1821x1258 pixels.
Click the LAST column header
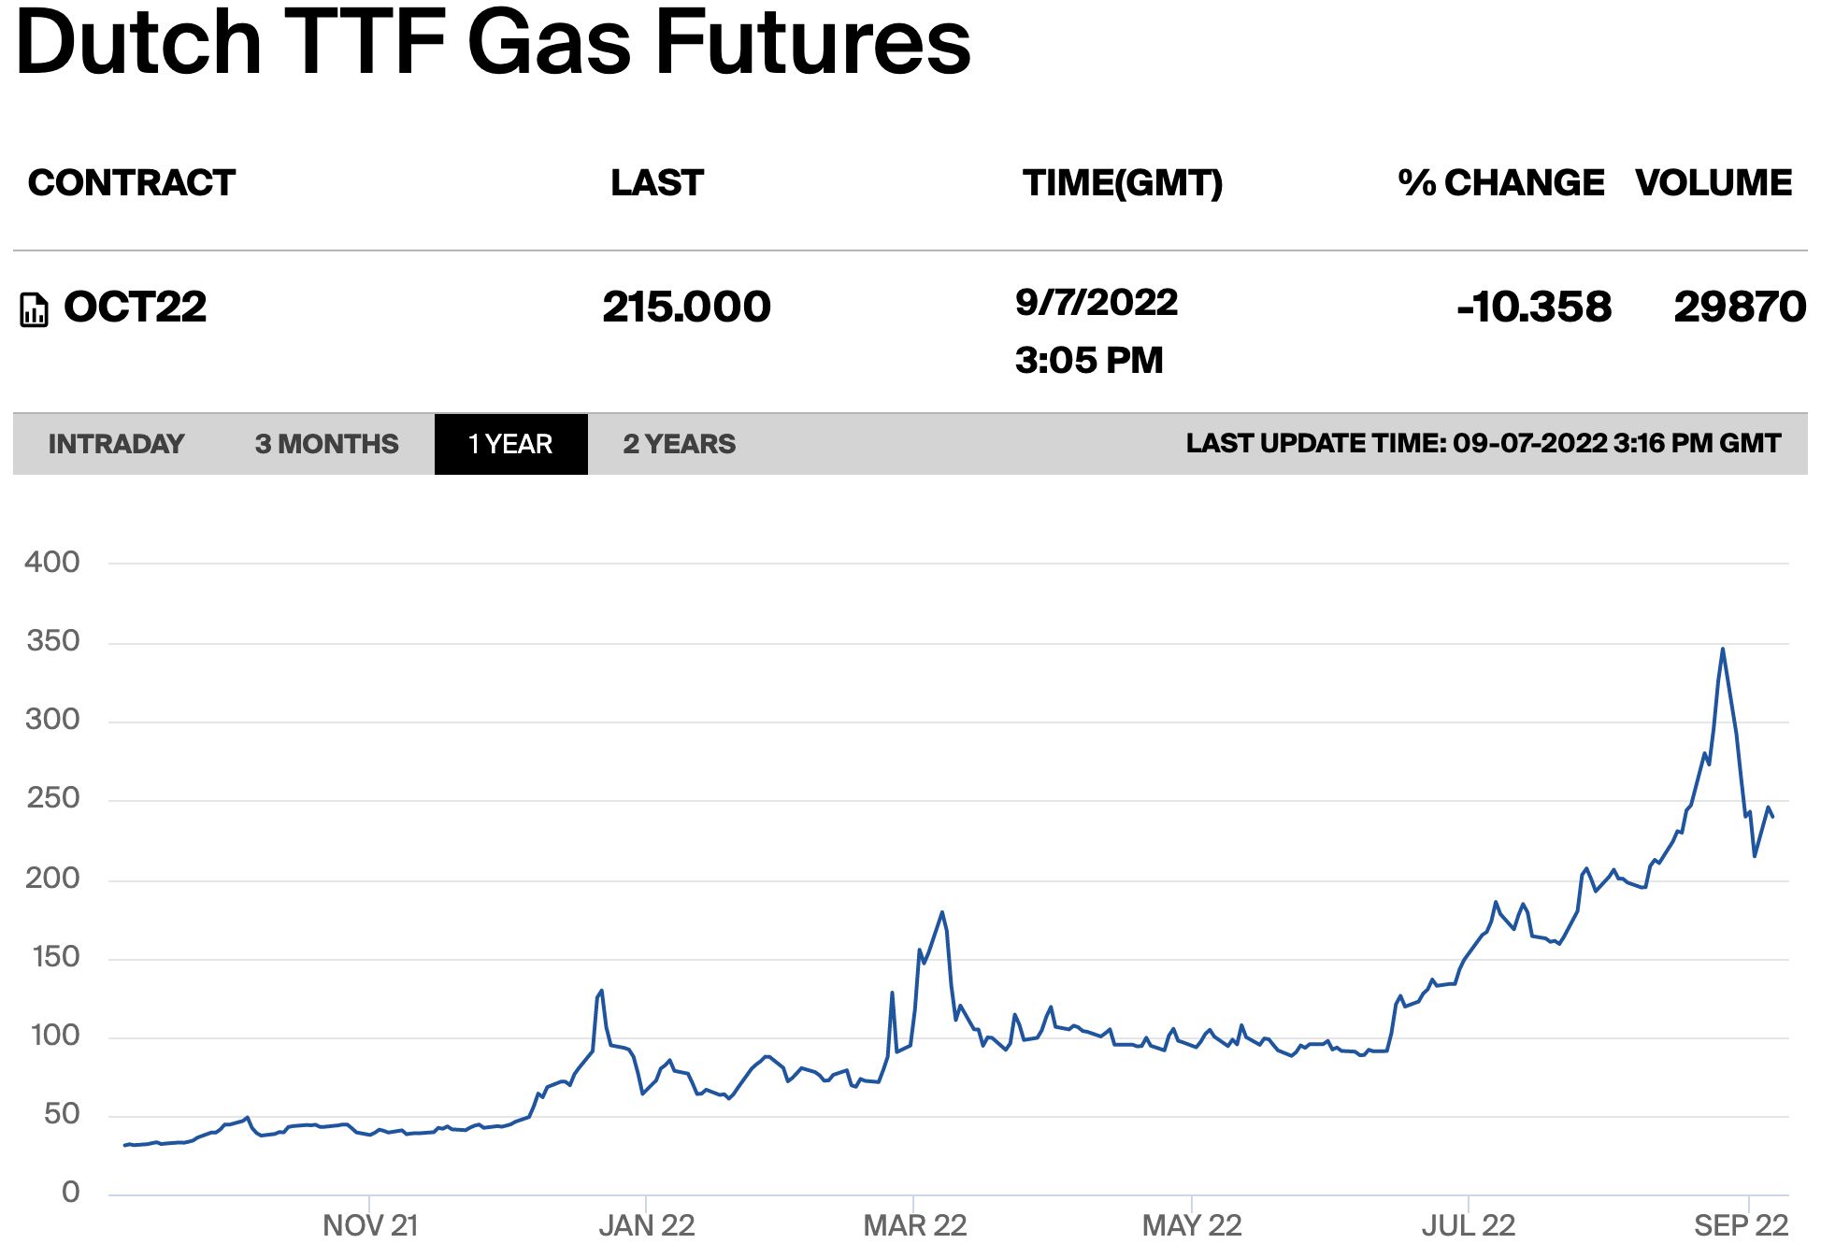656,183
